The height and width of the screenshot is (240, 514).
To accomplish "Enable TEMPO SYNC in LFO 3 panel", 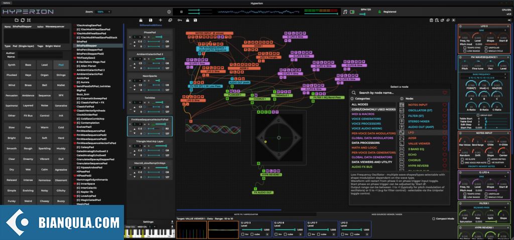I will click(x=465, y=48).
